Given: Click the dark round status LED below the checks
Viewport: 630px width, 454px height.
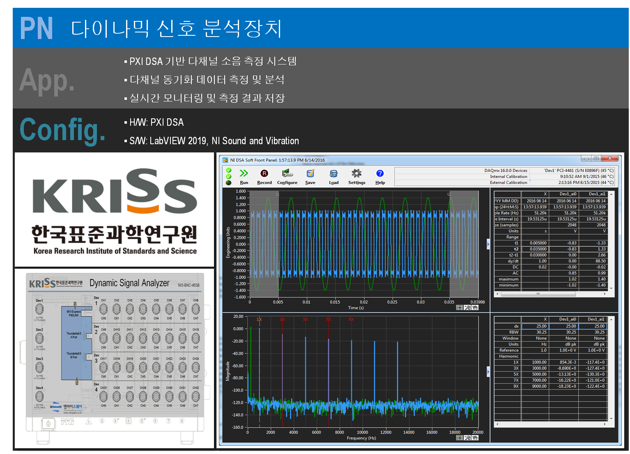Looking at the screenshot, I should click(229, 183).
